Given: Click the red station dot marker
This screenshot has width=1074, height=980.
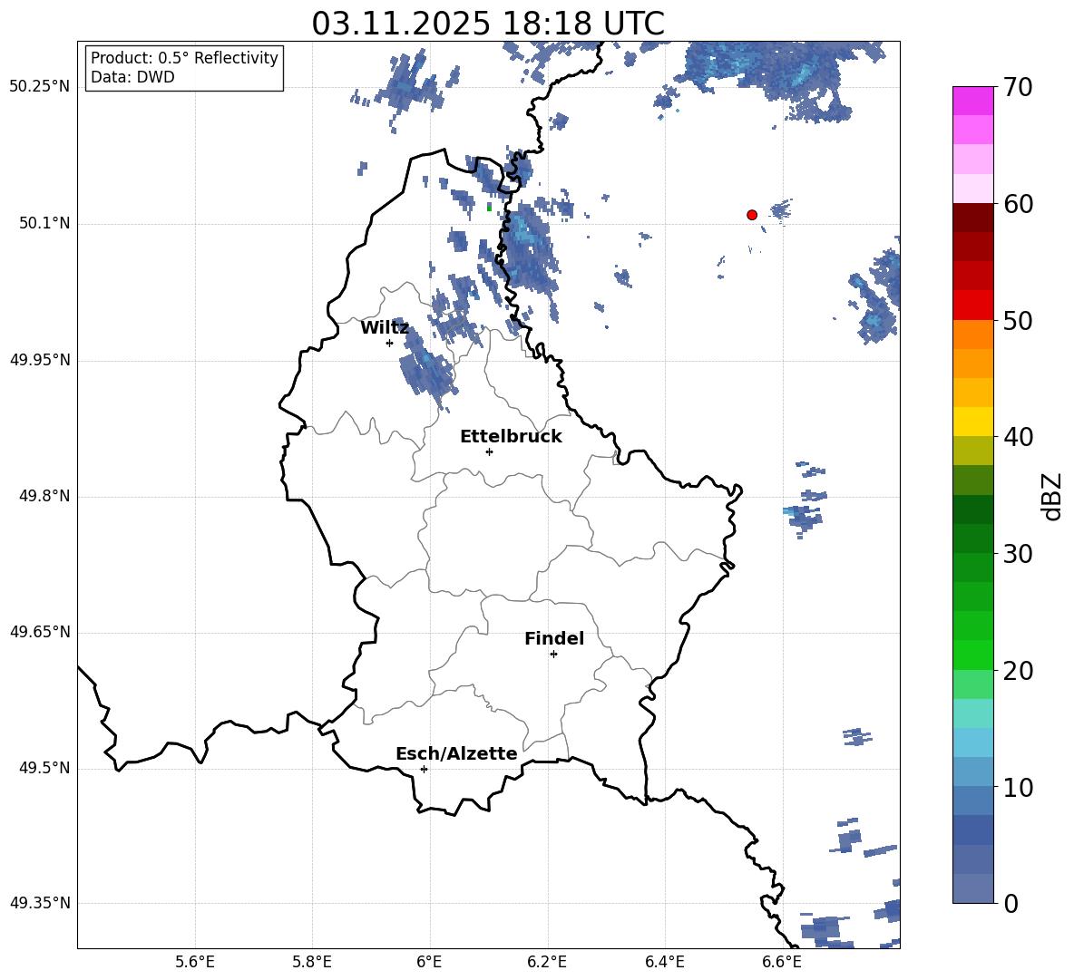Looking at the screenshot, I should point(752,215).
